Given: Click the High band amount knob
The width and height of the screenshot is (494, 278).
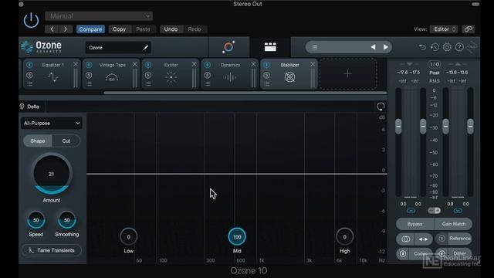Looking at the screenshot, I should coord(345,237).
